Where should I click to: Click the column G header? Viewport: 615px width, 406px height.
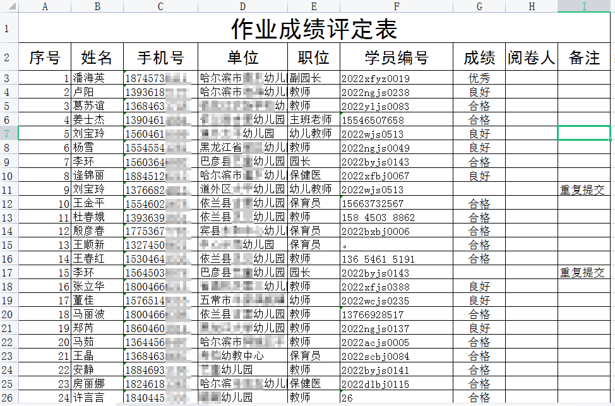click(x=479, y=6)
